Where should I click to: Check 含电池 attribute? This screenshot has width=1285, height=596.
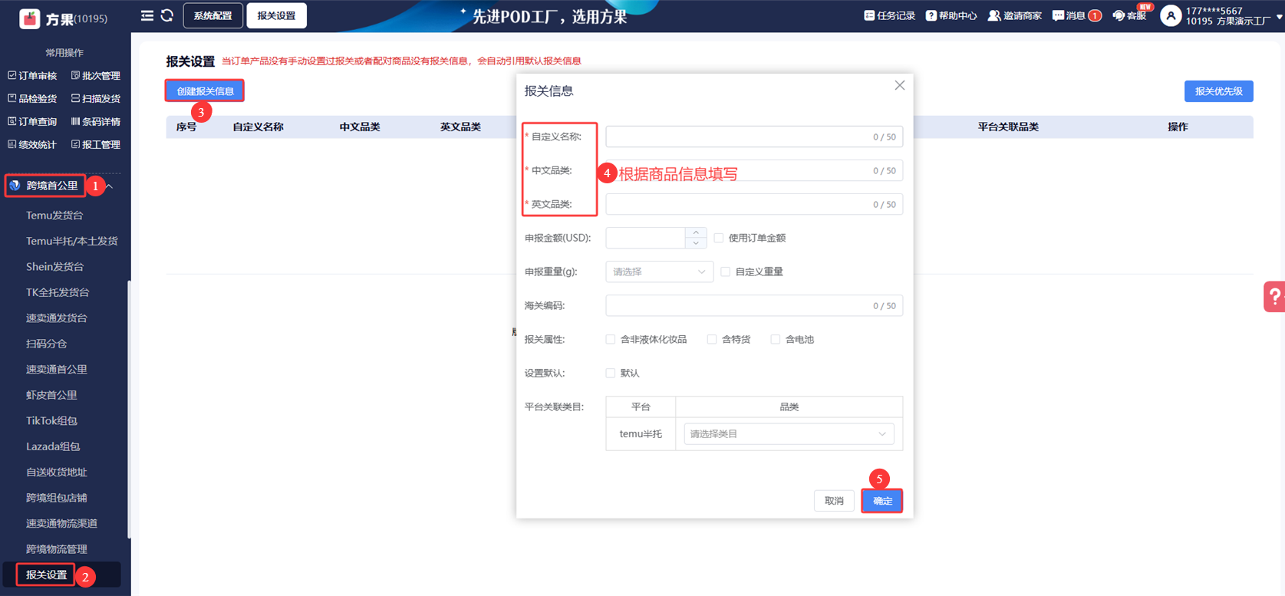[776, 339]
